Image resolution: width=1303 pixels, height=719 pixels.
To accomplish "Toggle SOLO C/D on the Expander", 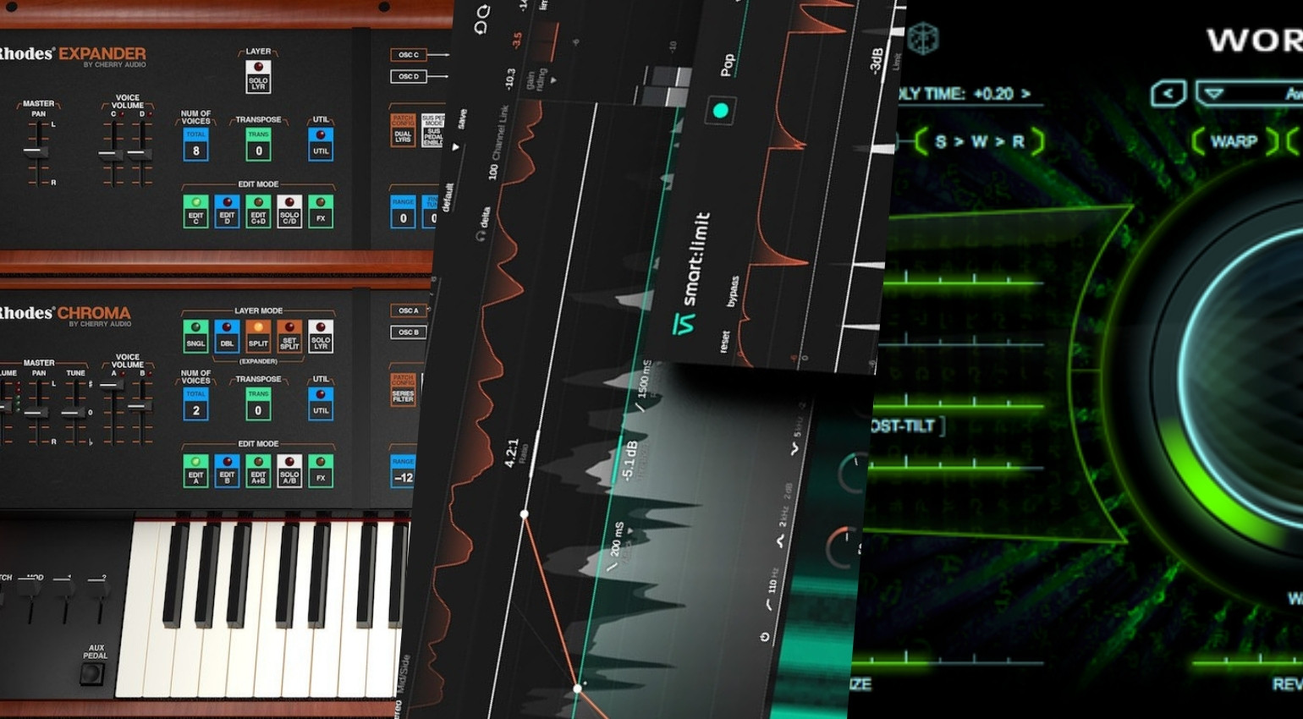I will pos(289,211).
